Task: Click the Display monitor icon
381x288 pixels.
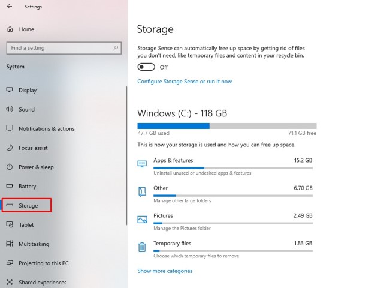Action: pyautogui.click(x=10, y=90)
